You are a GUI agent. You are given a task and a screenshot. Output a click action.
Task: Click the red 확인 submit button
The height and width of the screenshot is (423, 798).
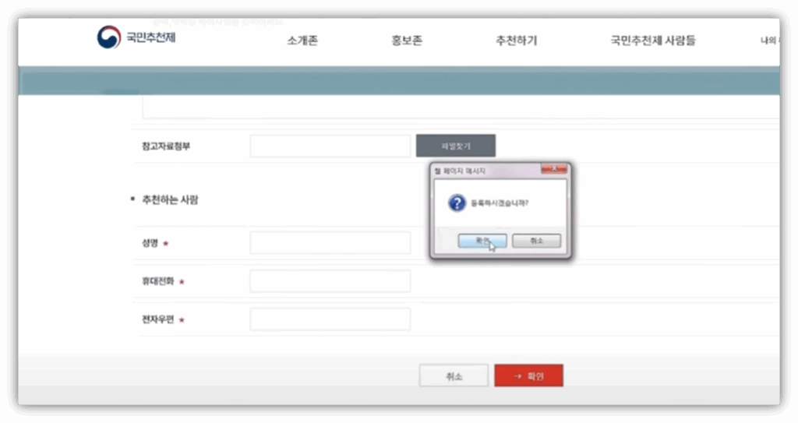click(x=528, y=375)
